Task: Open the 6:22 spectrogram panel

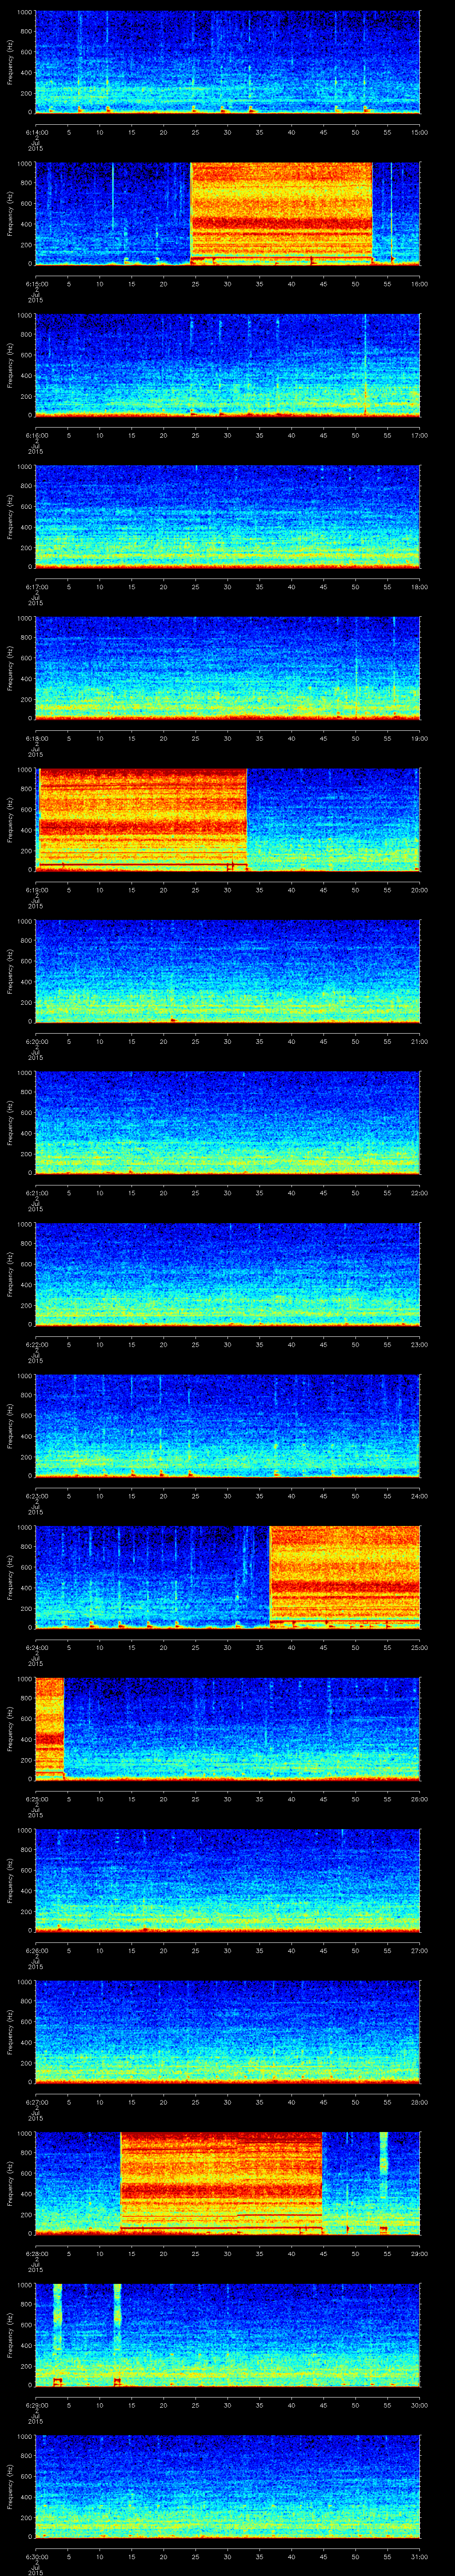Action: pyautogui.click(x=228, y=1273)
